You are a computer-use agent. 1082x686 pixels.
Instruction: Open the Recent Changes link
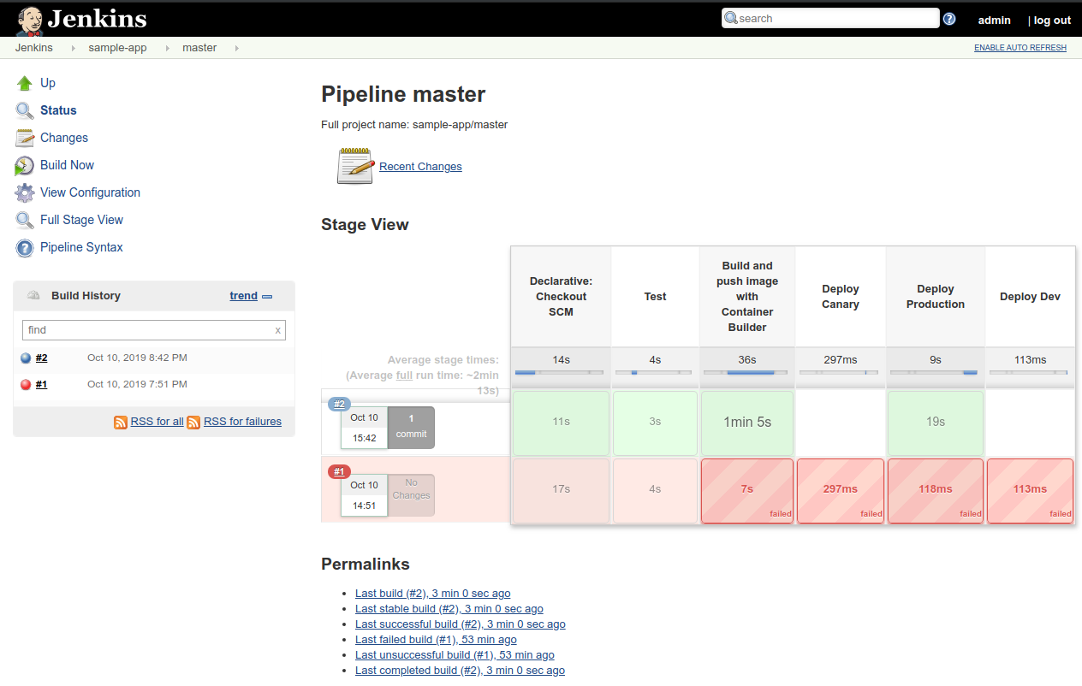(420, 167)
